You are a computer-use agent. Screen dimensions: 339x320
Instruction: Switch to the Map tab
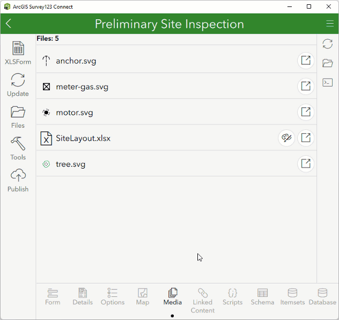[143, 296]
